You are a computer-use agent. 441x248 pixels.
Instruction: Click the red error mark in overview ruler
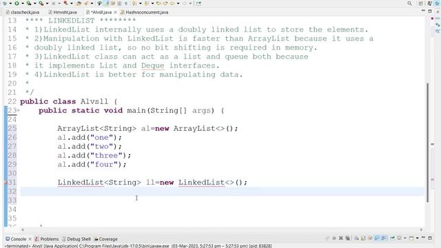(x=433, y=179)
